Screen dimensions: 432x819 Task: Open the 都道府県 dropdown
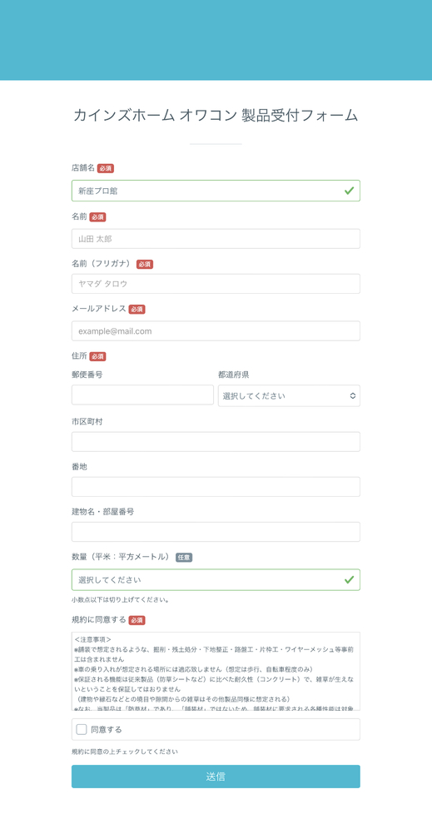pyautogui.click(x=289, y=396)
